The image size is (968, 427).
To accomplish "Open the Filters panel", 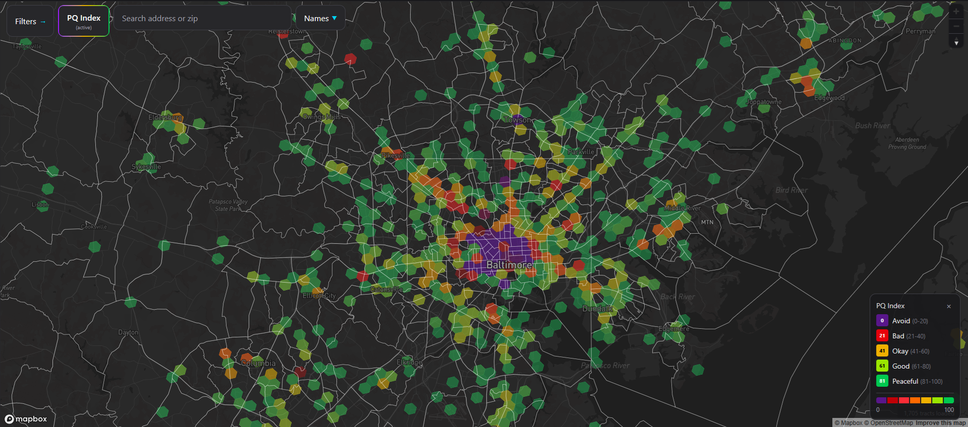I will (30, 21).
